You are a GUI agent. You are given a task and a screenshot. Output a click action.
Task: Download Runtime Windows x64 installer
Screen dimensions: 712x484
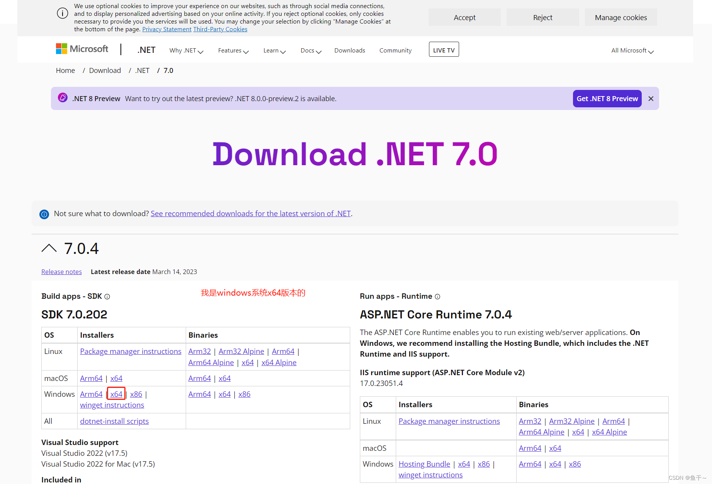point(464,464)
